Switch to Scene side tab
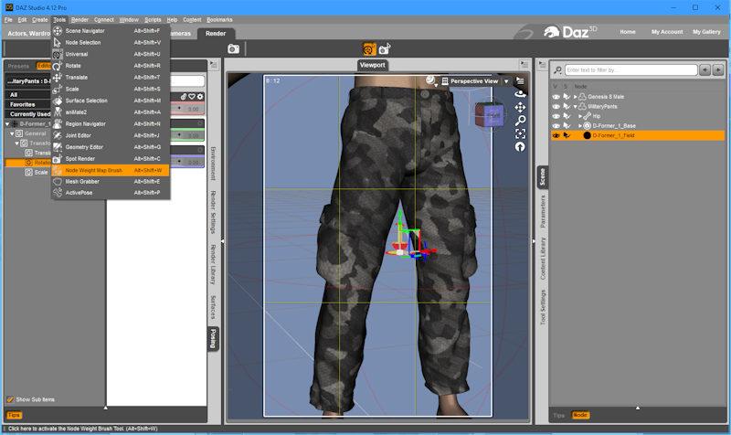 pyautogui.click(x=542, y=177)
